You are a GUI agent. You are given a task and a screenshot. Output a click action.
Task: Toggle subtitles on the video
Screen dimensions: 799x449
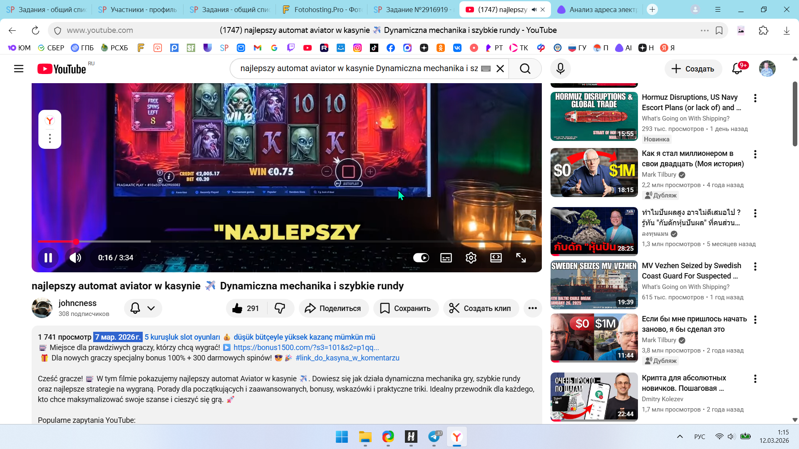tap(446, 258)
